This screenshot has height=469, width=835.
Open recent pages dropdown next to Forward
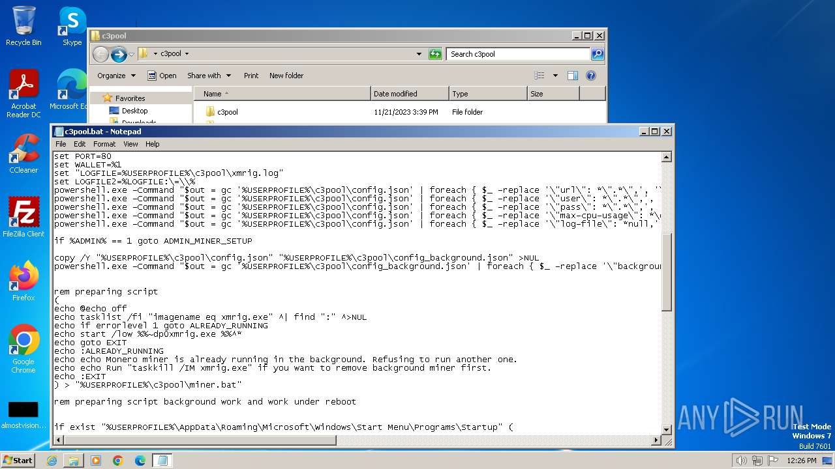[x=131, y=54]
